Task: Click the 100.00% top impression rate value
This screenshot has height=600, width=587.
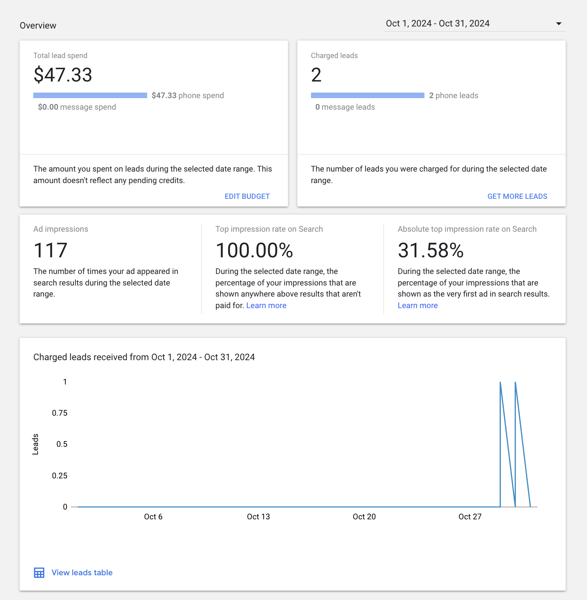Action: (x=254, y=250)
